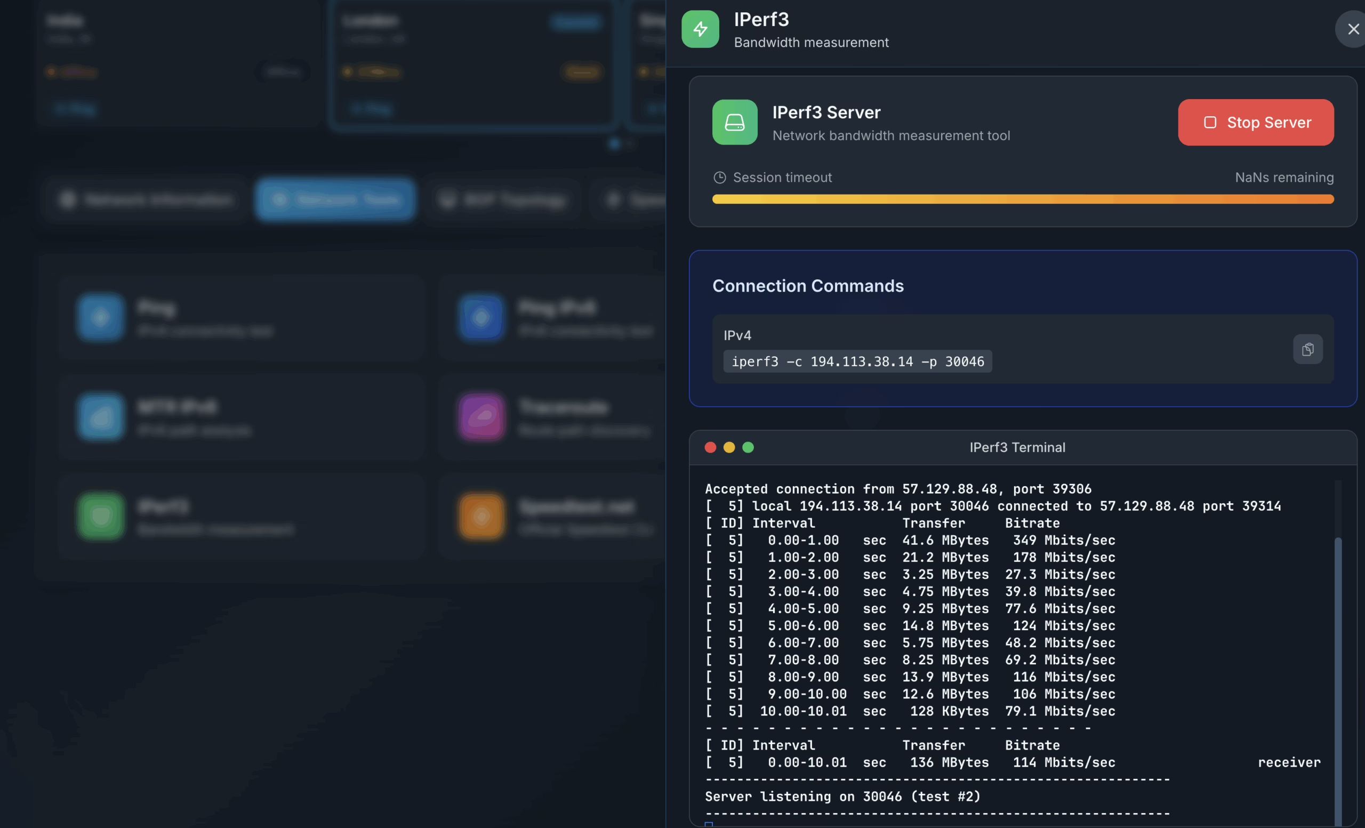Click the IPerf3 Server drive icon

[735, 122]
